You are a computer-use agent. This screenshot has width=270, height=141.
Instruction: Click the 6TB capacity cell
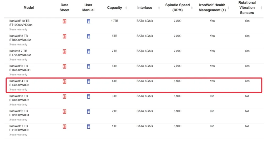pos(114,66)
